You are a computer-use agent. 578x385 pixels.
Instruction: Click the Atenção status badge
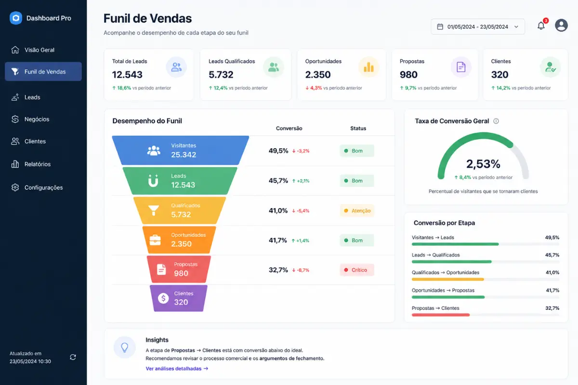357,211
